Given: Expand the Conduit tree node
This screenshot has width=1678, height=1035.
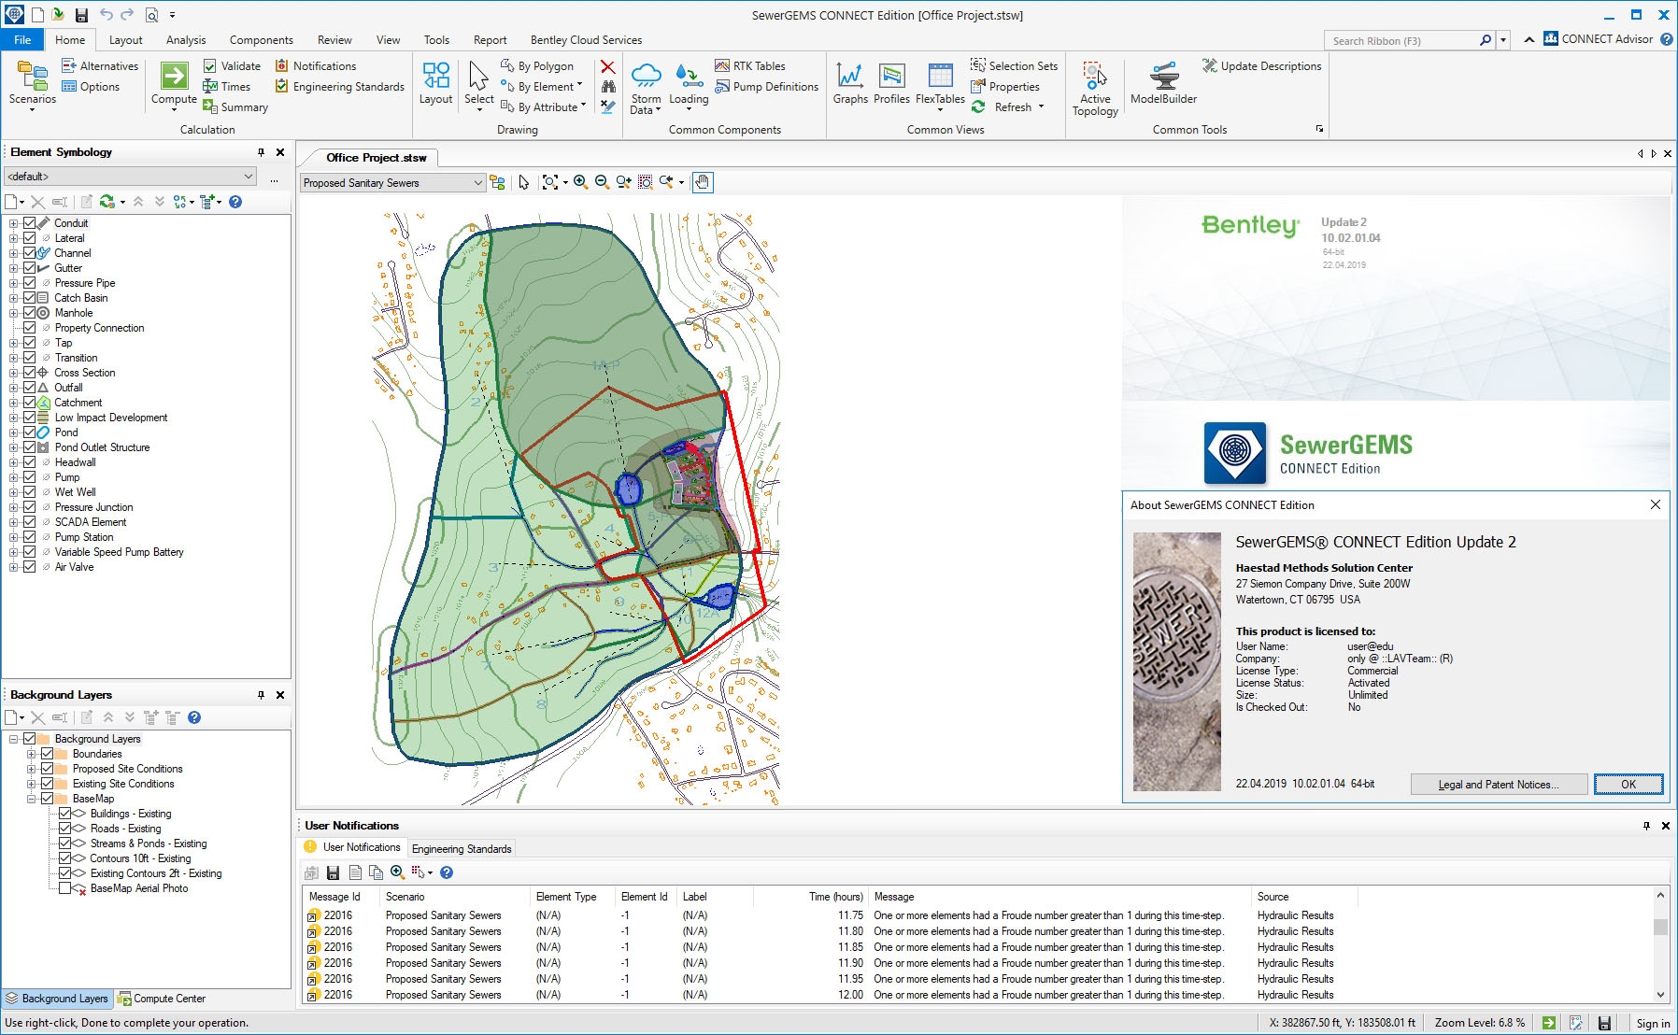Looking at the screenshot, I should [x=13, y=223].
